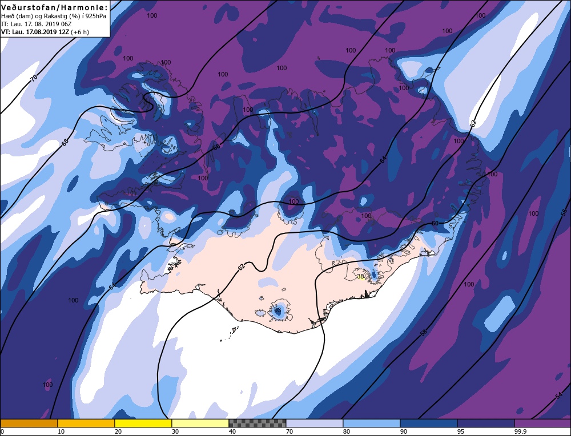
Task: Click the dark navy 95–99.9 legend swatch
Action: pyautogui.click(x=486, y=423)
